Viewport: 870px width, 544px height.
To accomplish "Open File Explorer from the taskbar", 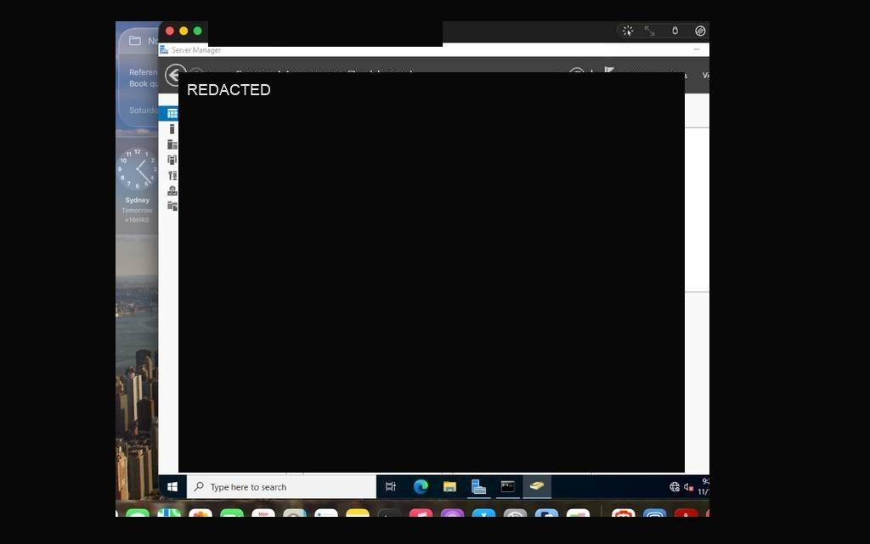I will tap(449, 487).
